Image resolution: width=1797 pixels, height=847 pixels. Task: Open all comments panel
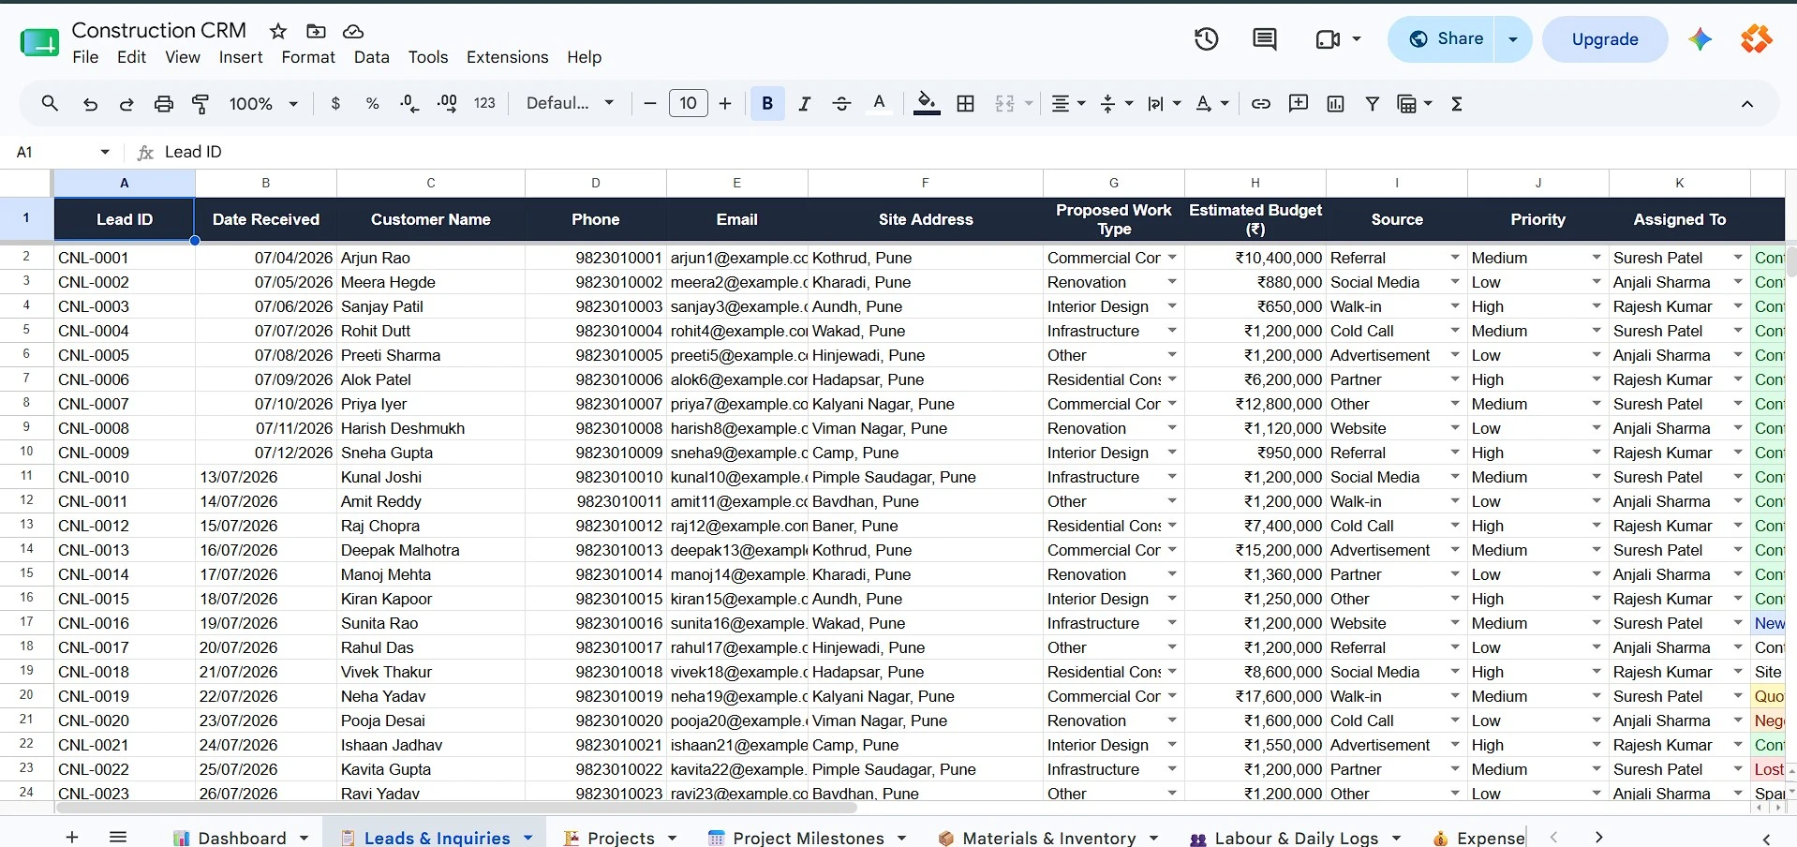(x=1265, y=39)
